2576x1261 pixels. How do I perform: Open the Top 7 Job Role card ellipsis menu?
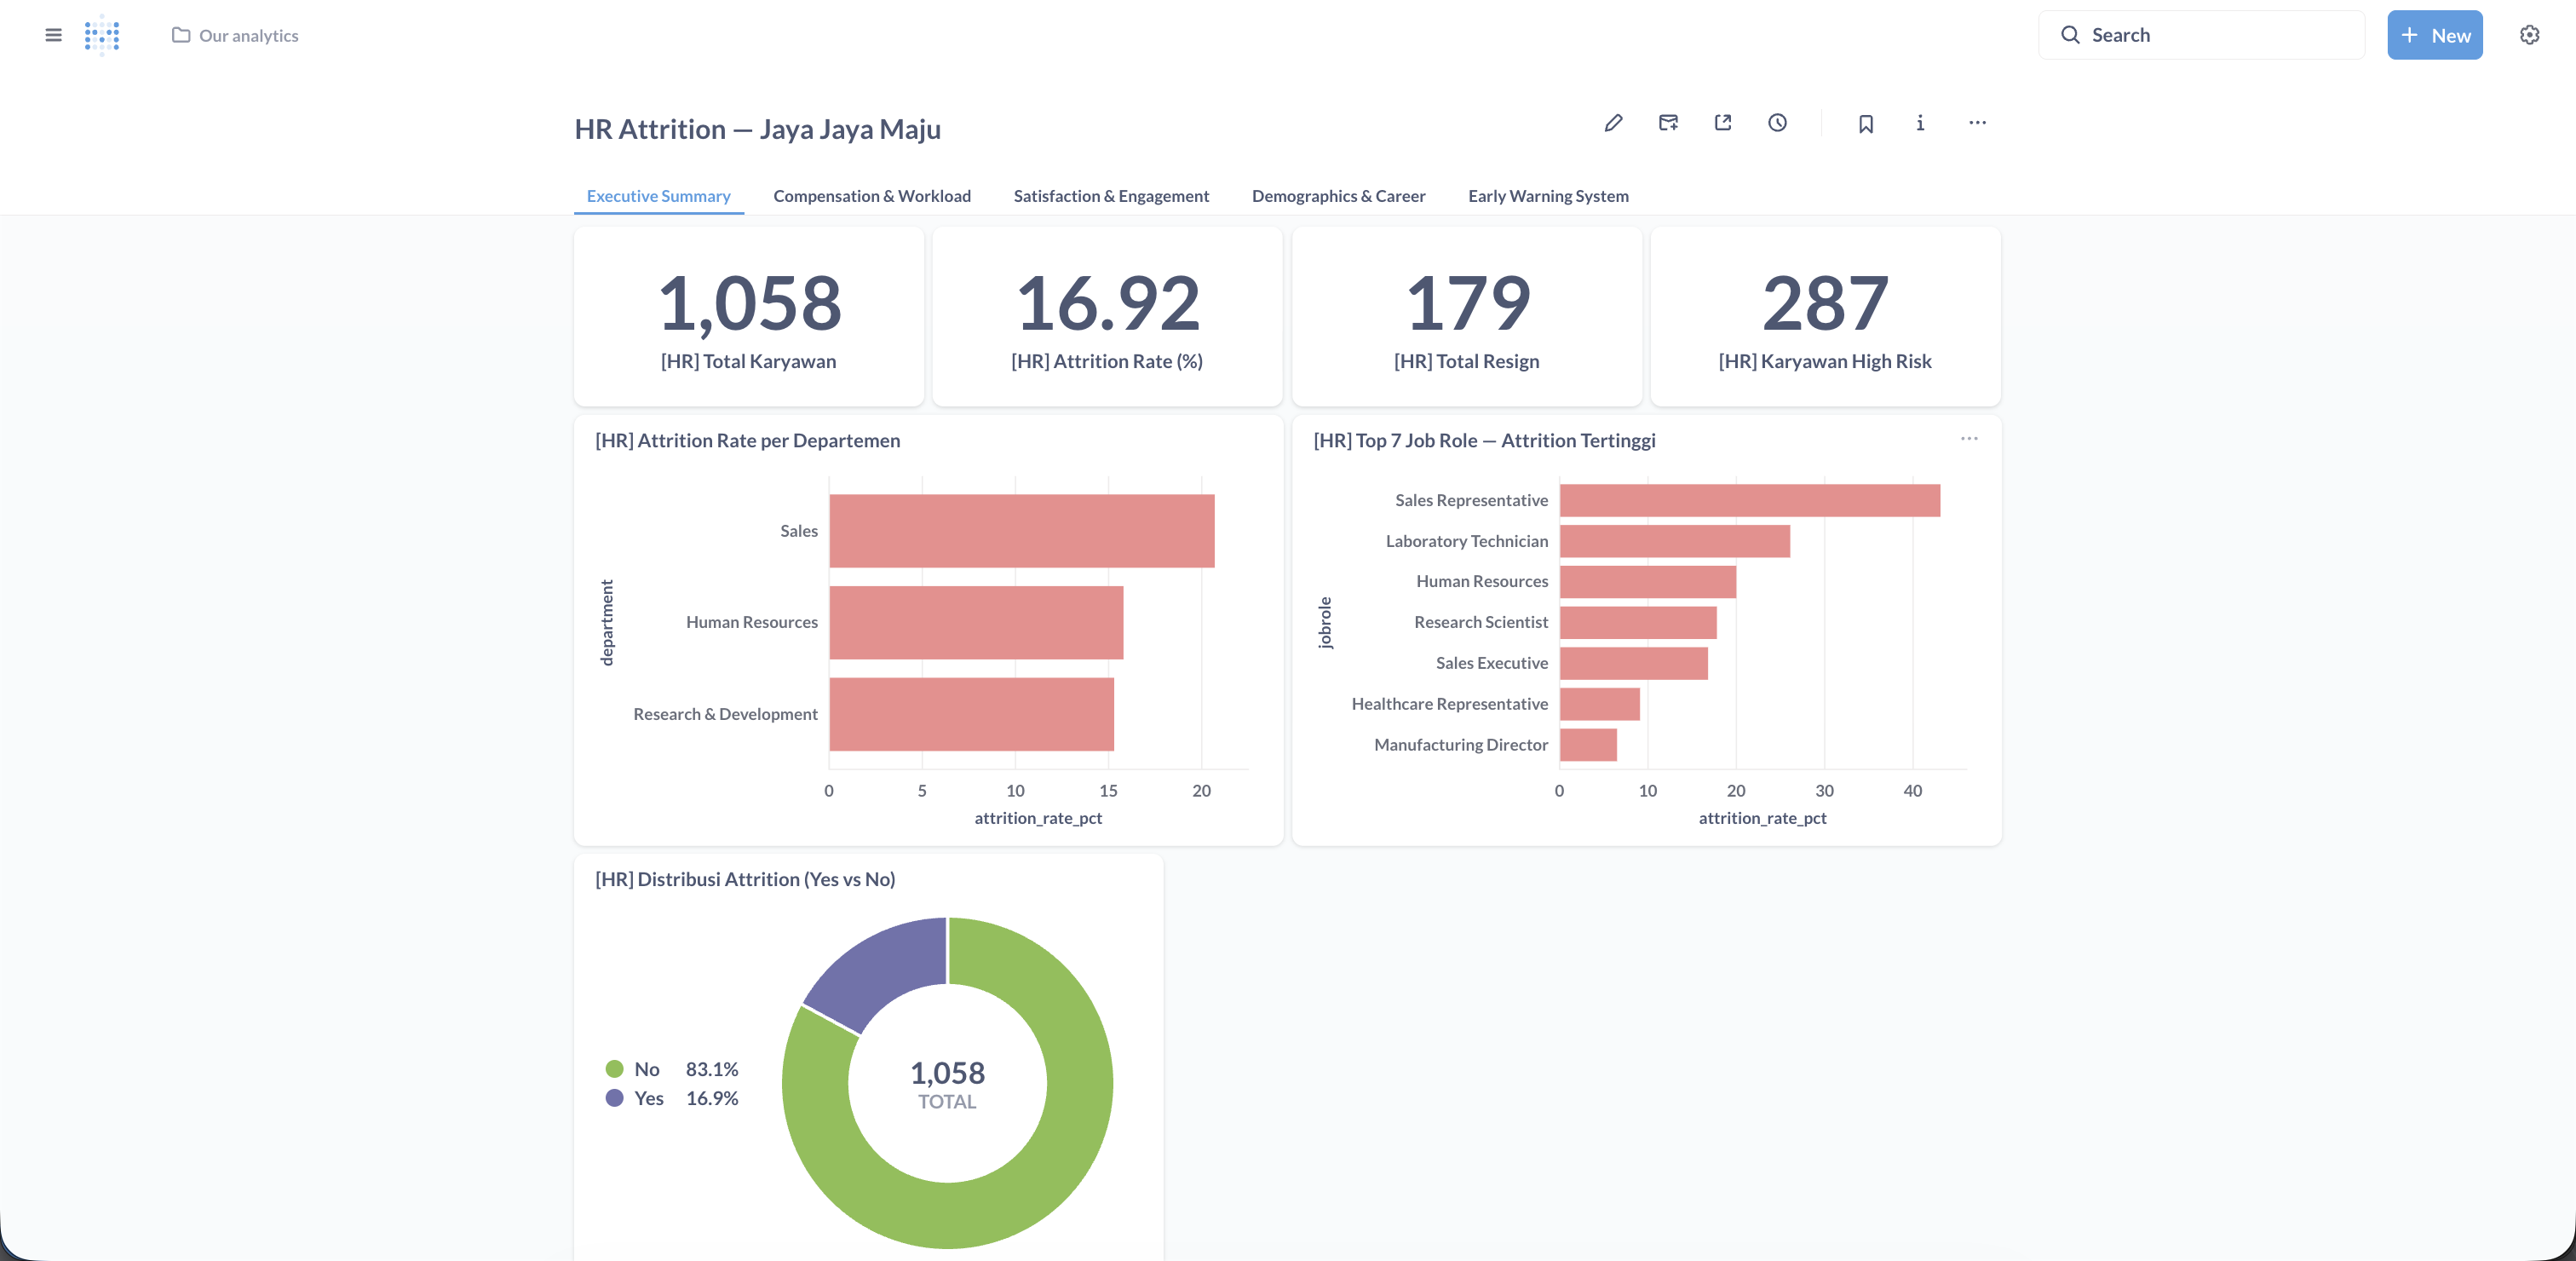[x=1969, y=439]
